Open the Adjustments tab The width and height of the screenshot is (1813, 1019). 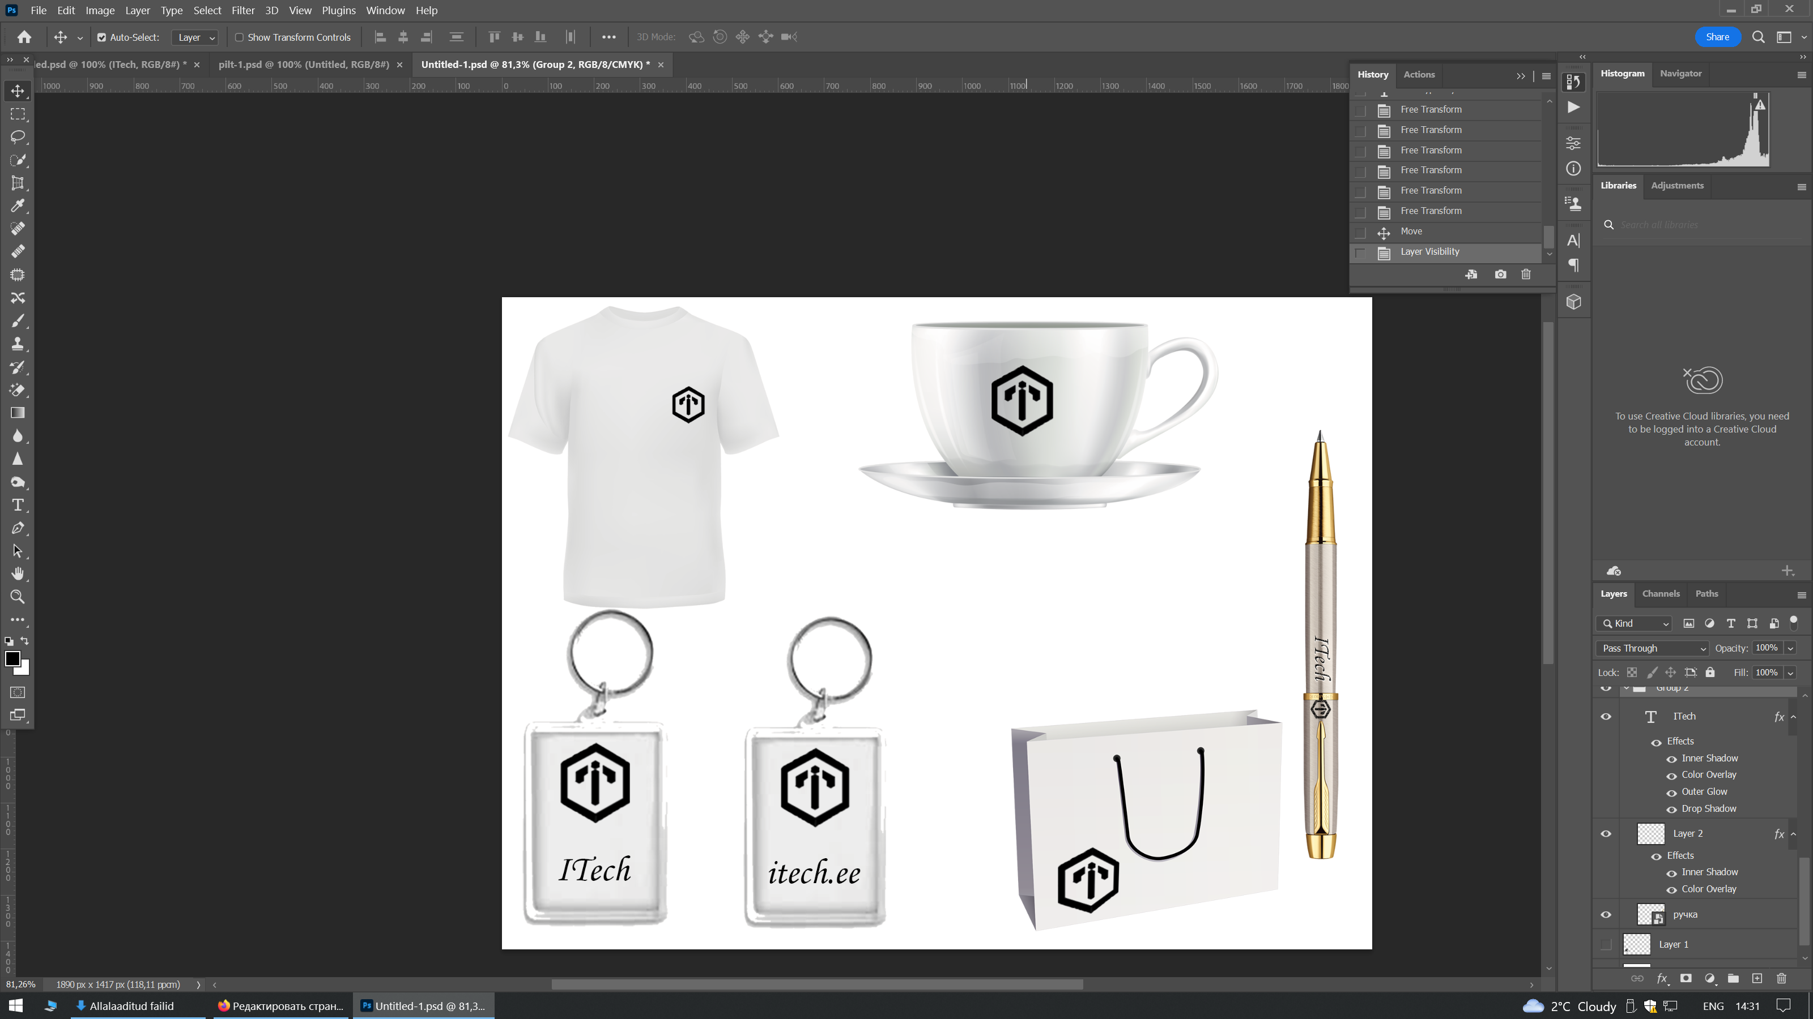1677,186
